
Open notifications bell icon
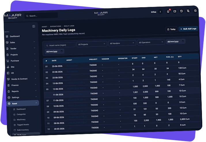pos(168,11)
